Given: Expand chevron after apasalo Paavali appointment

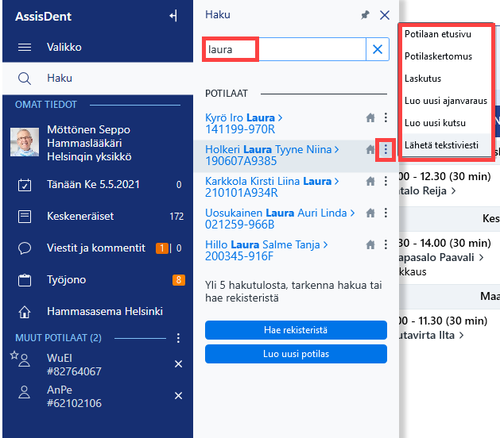Looking at the screenshot, I should coord(481,258).
